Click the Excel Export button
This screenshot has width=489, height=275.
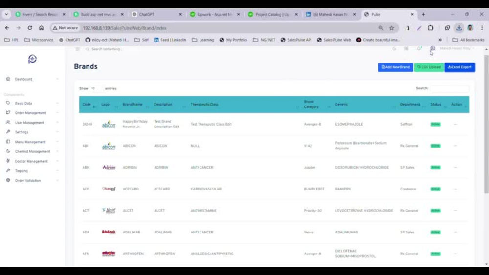click(x=460, y=67)
